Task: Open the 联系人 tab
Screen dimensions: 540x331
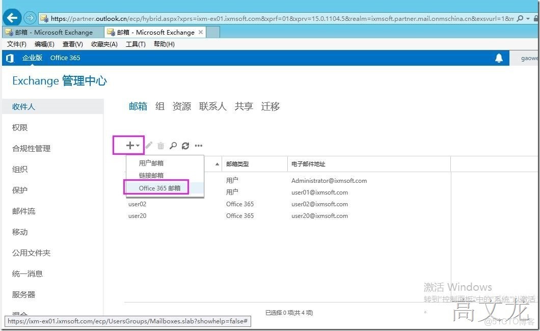Action: click(x=212, y=106)
